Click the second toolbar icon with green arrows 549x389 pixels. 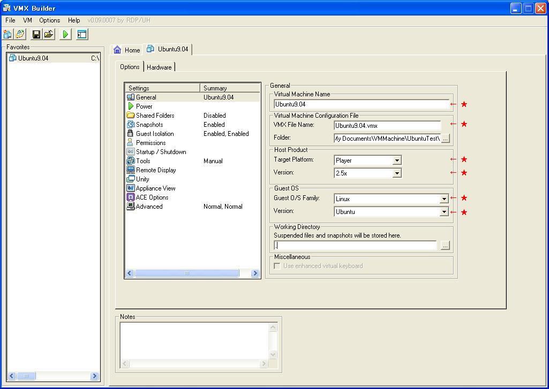(20, 34)
